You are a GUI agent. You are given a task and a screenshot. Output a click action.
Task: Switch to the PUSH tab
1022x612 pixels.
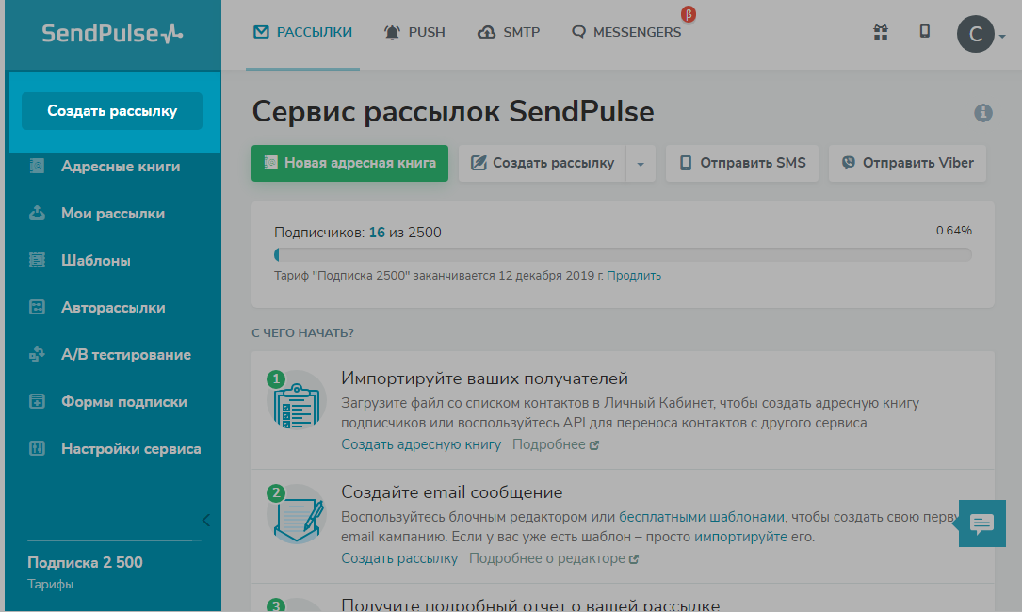pyautogui.click(x=414, y=32)
